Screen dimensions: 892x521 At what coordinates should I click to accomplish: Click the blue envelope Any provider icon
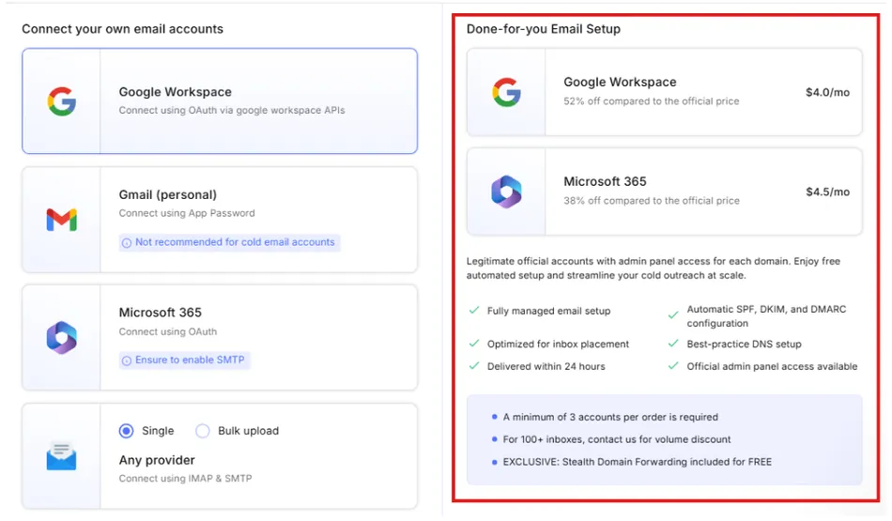pyautogui.click(x=61, y=456)
